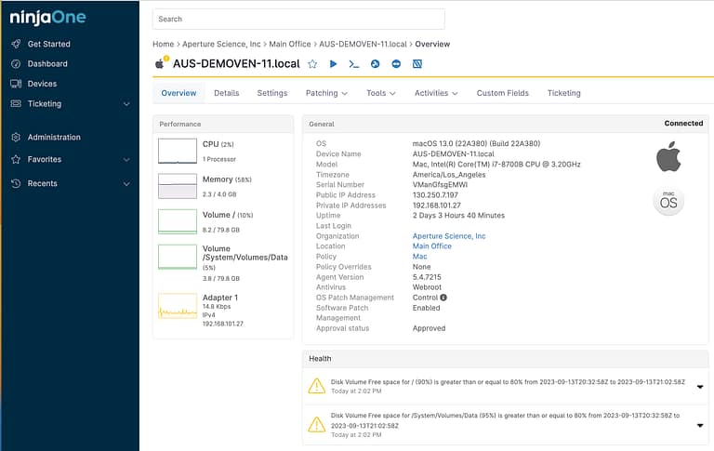Viewport: 714px width, 451px height.
Task: Favorite this device with the star icon
Action: [312, 64]
